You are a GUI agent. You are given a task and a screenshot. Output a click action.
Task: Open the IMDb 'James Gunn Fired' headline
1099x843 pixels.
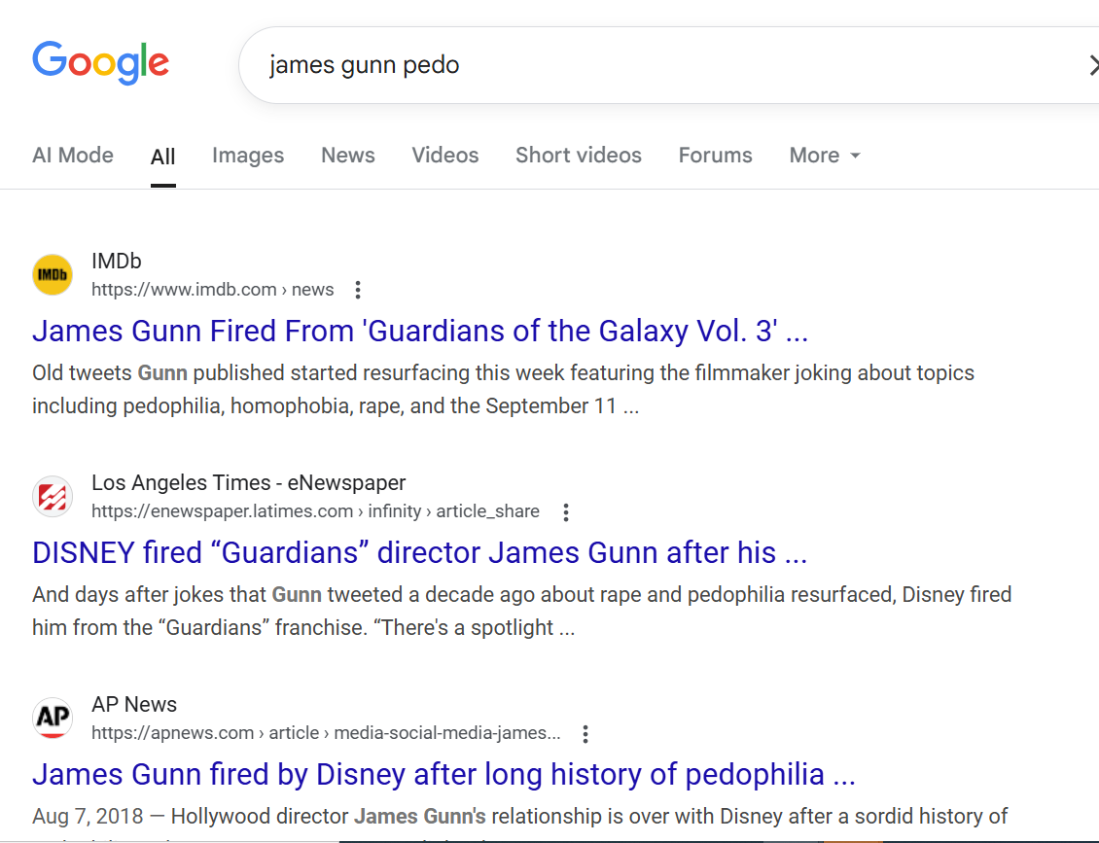[x=420, y=331]
